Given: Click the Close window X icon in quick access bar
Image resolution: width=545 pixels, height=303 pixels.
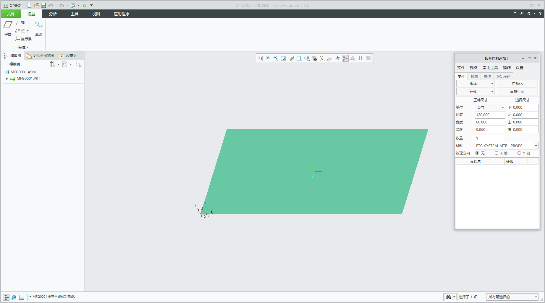Looking at the screenshot, I should (x=85, y=5).
